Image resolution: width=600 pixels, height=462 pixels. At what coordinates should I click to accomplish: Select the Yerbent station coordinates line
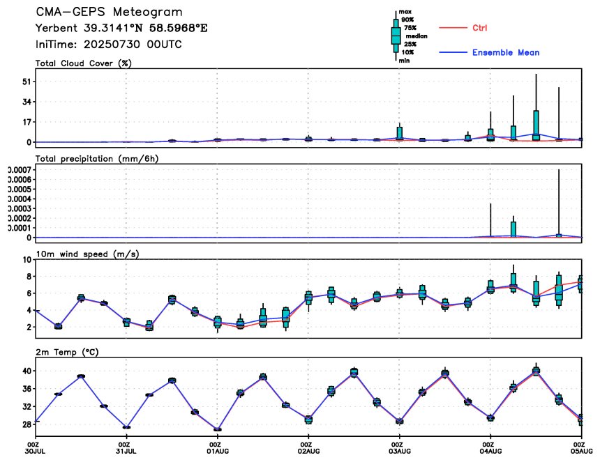pyautogui.click(x=121, y=29)
